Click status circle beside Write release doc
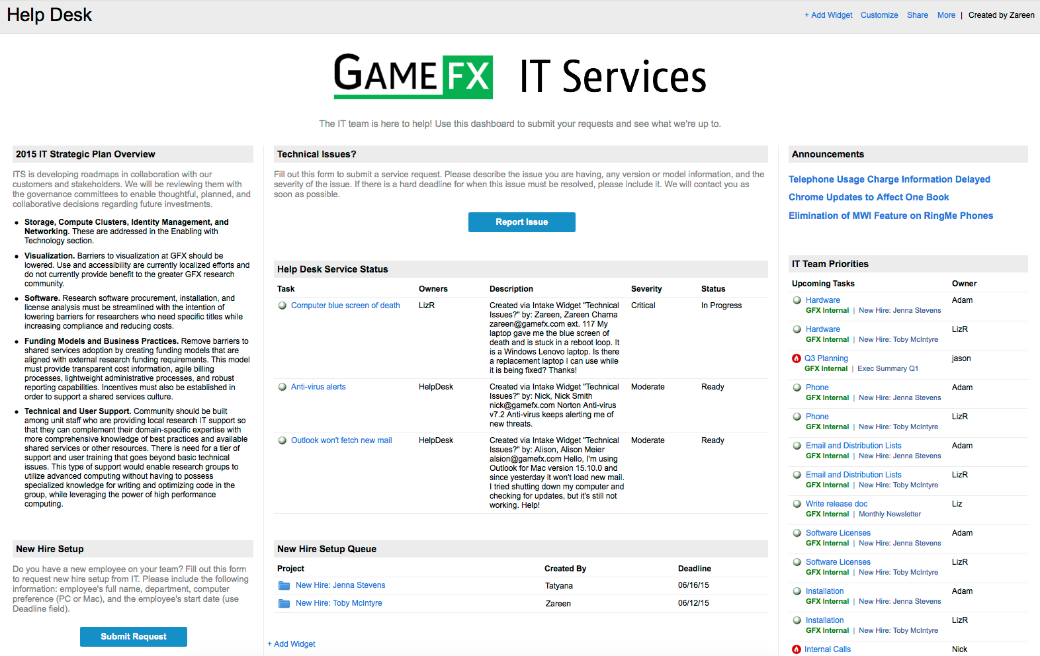This screenshot has width=1040, height=656. (797, 504)
